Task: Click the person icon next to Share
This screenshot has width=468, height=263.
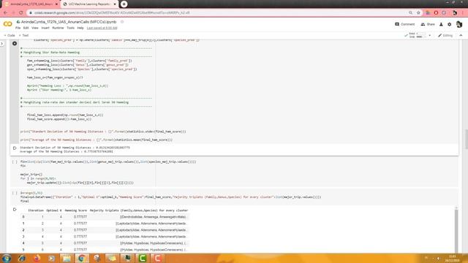Action: pos(441,24)
